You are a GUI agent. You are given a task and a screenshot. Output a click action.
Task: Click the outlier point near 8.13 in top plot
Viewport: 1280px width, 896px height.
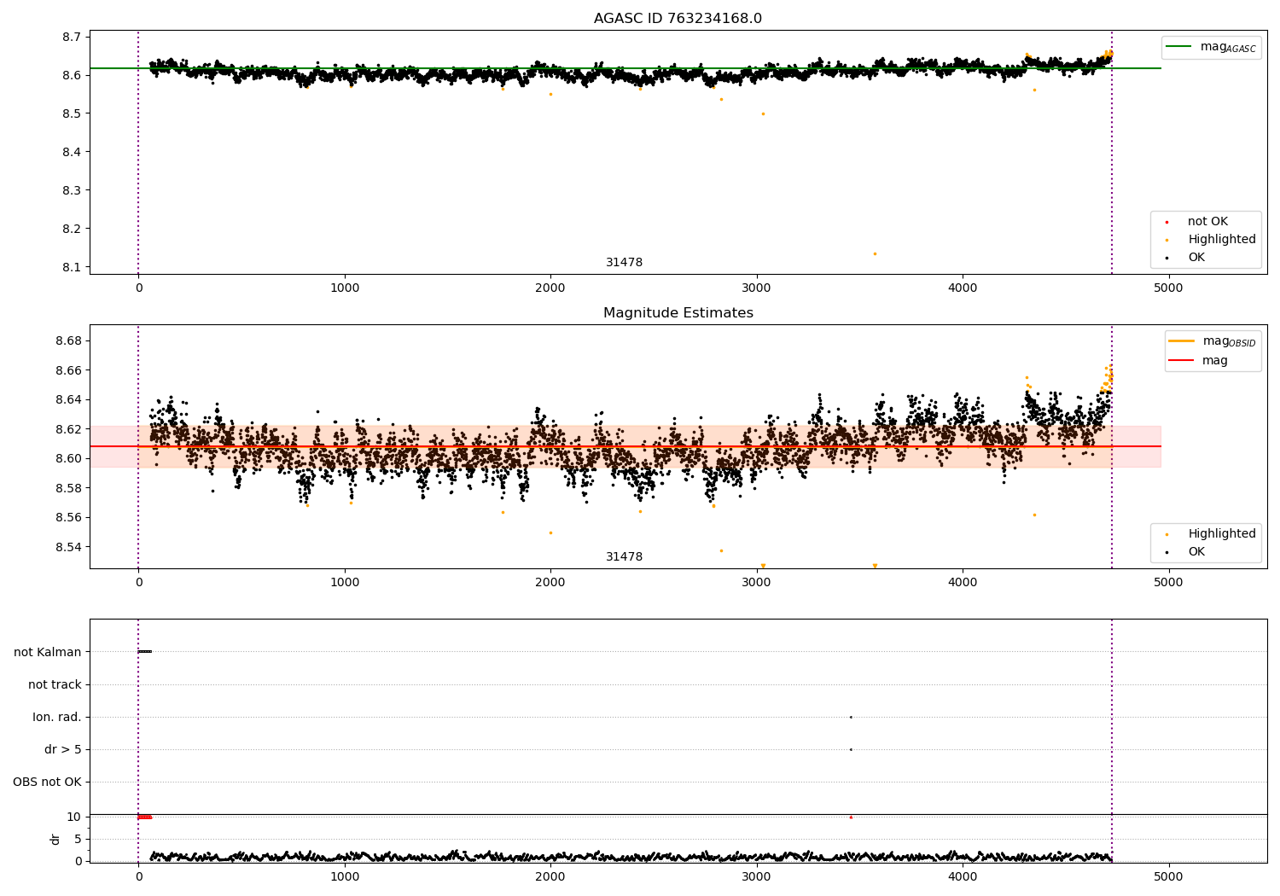(x=875, y=253)
